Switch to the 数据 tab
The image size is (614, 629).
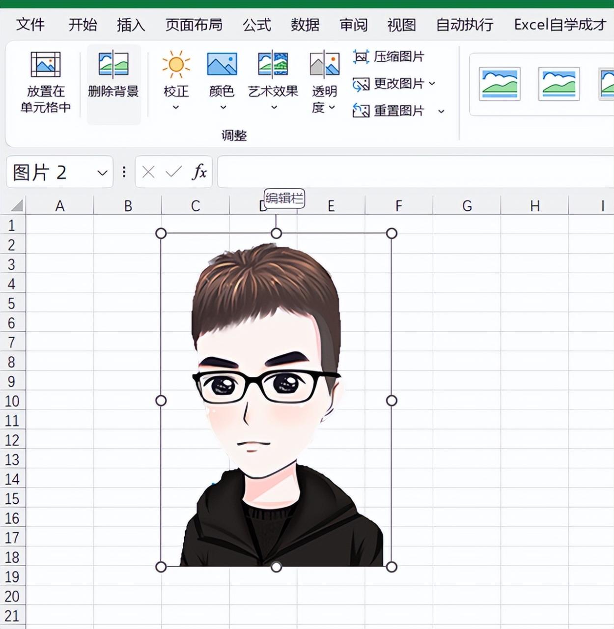point(305,25)
